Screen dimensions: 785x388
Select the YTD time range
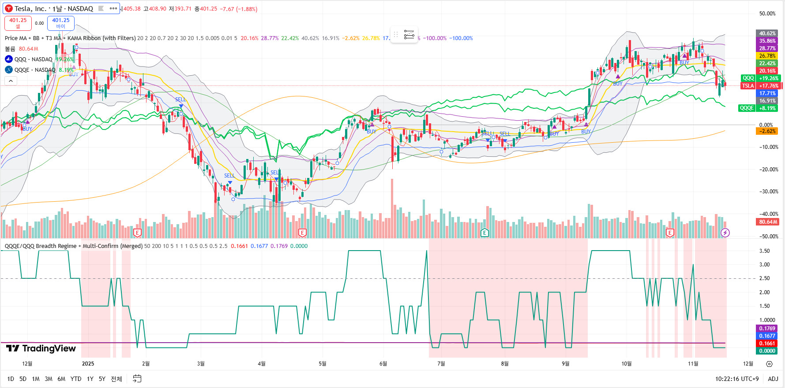(x=76, y=379)
